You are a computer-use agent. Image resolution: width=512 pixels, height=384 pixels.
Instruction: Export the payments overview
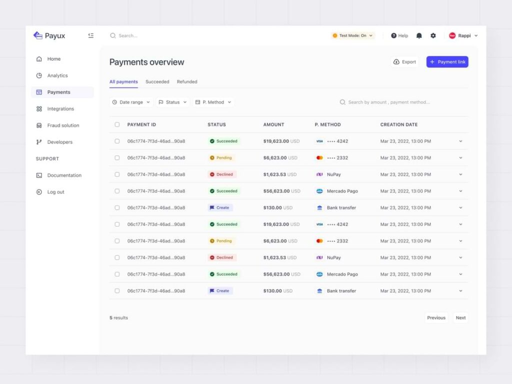[x=404, y=61]
